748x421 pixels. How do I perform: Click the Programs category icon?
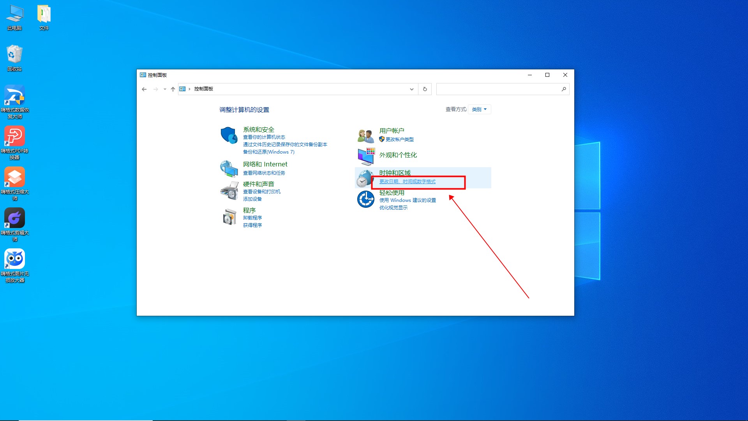(229, 217)
